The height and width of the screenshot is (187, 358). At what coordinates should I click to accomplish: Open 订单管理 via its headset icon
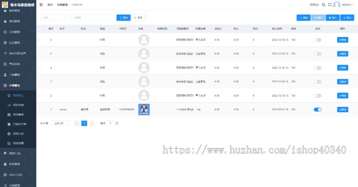5,32
